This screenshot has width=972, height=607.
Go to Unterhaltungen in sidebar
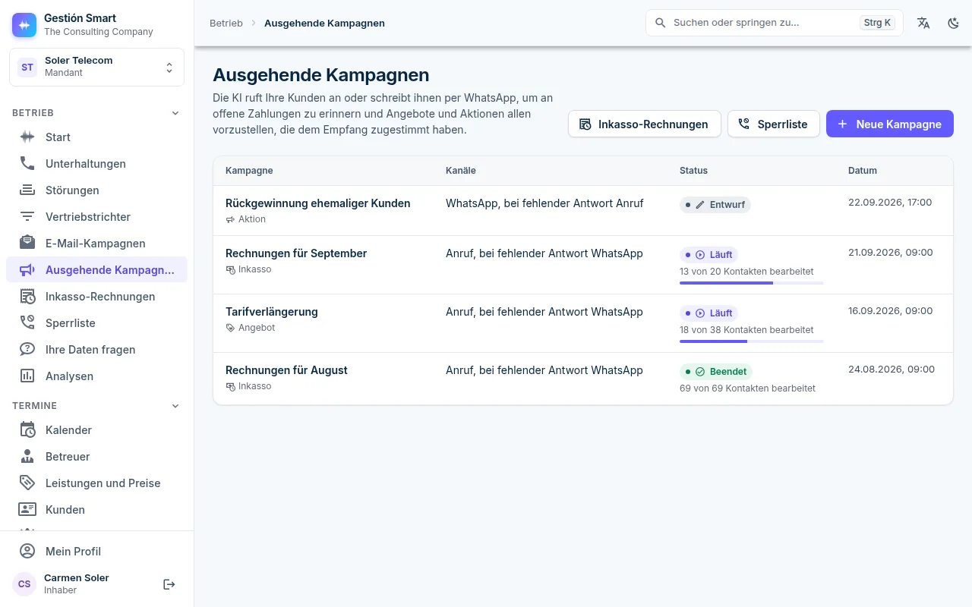(96, 164)
